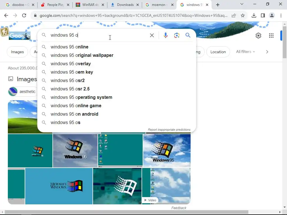Open the Video cloud desktop thumbnail
The image size is (287, 215).
coord(166,186)
